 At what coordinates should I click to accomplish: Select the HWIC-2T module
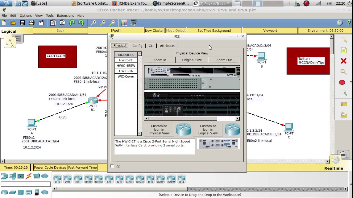tap(126, 60)
